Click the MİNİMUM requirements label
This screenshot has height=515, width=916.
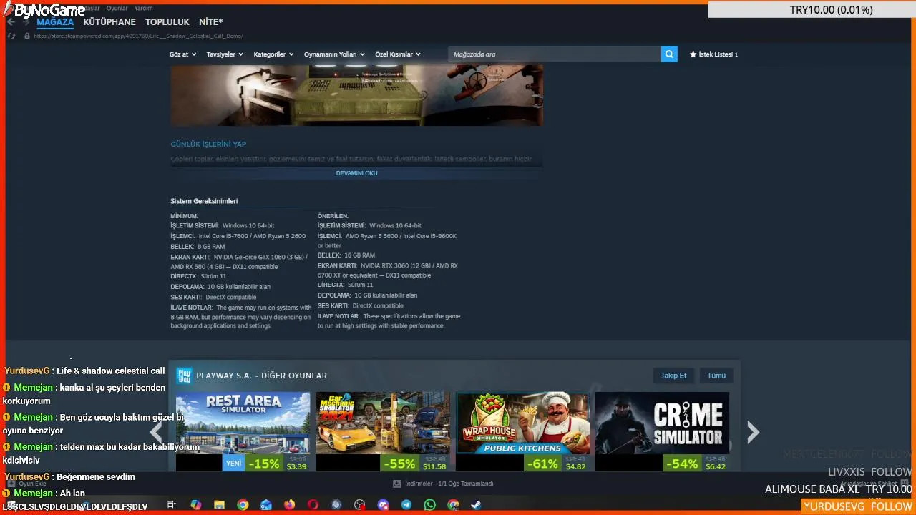coord(184,216)
